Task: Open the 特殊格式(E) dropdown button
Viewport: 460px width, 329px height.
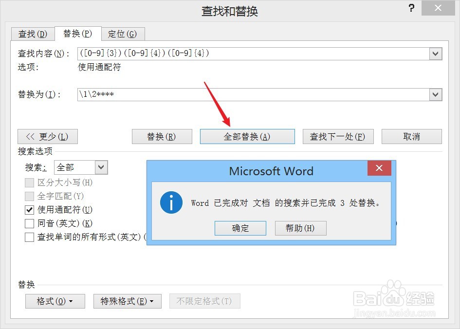Action: (128, 301)
